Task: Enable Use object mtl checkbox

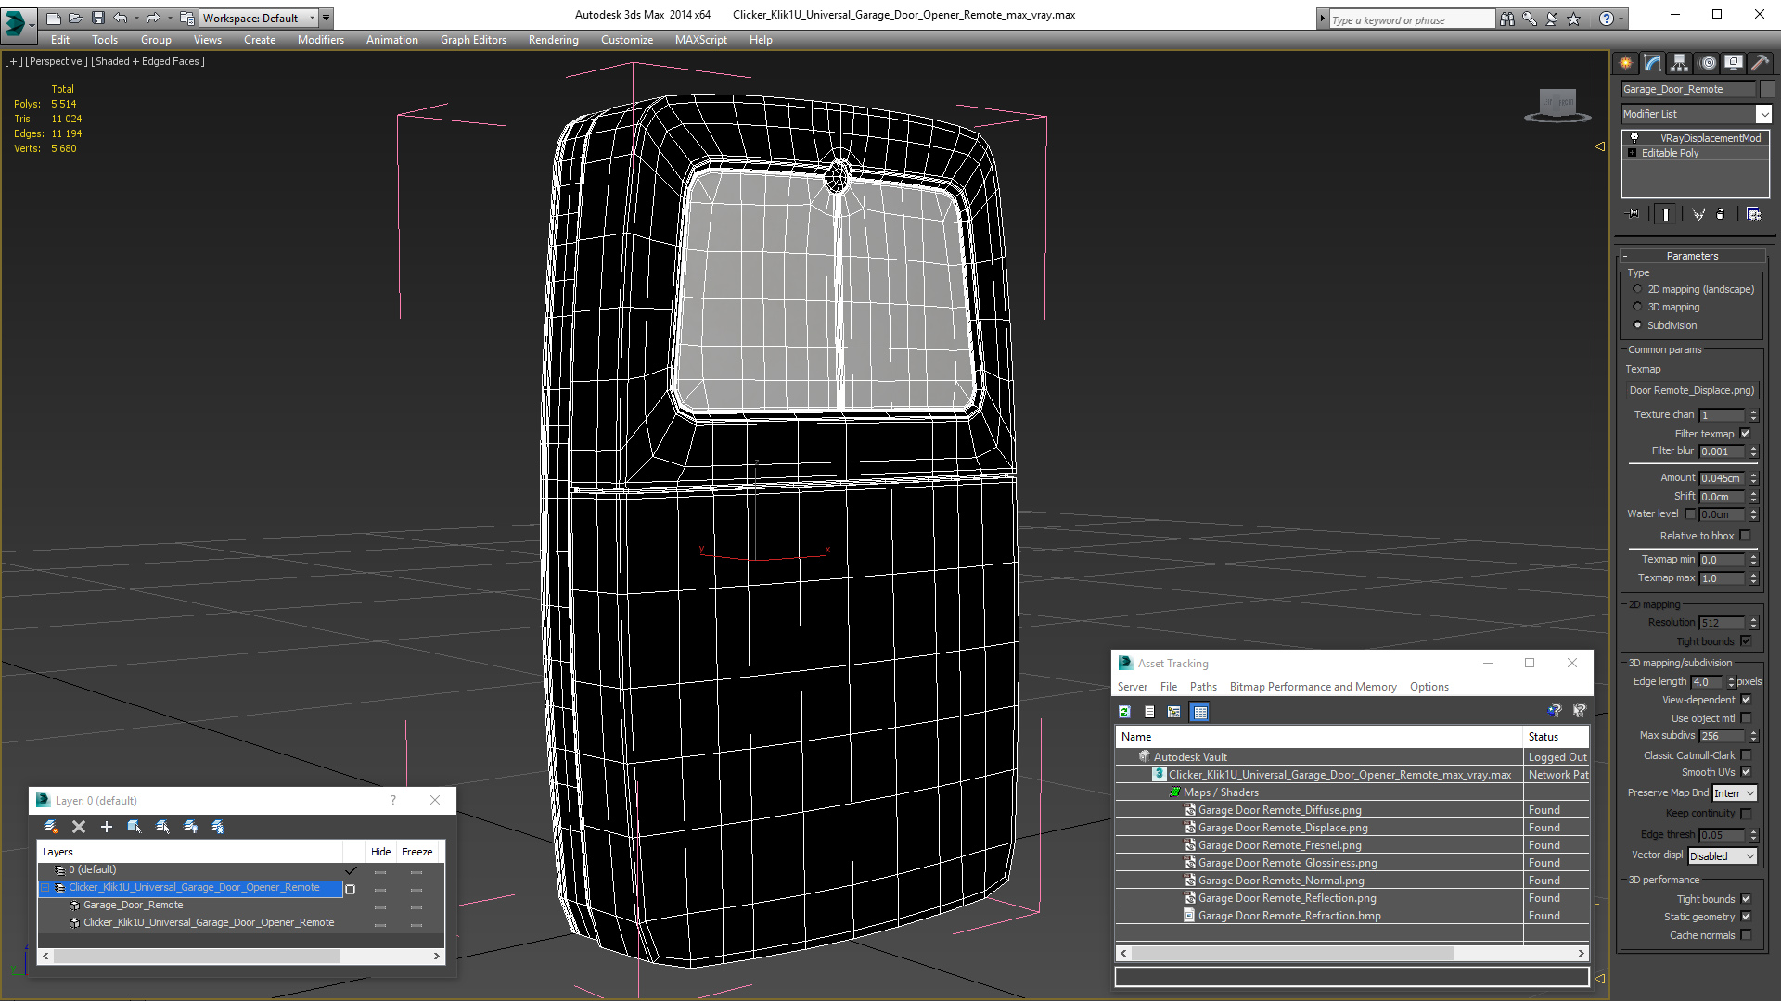Action: (x=1746, y=718)
